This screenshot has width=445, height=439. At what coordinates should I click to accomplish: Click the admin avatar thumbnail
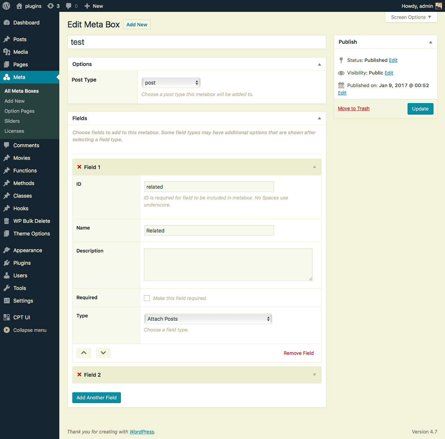pos(438,6)
